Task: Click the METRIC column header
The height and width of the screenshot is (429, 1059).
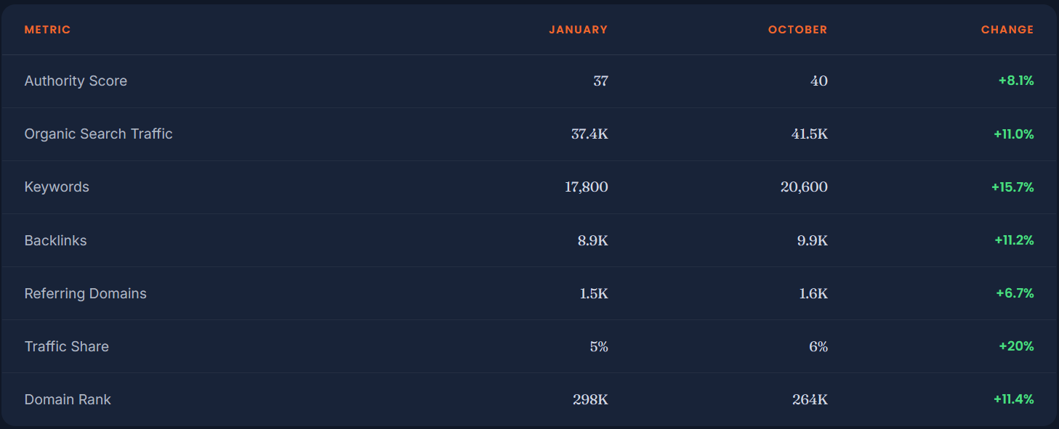Action: tap(47, 30)
